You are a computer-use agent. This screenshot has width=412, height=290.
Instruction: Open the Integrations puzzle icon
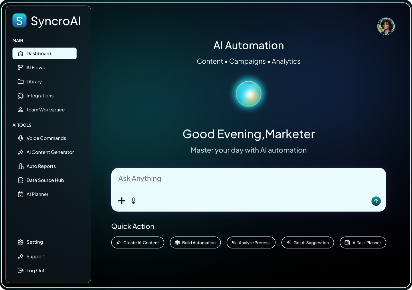[x=21, y=95]
